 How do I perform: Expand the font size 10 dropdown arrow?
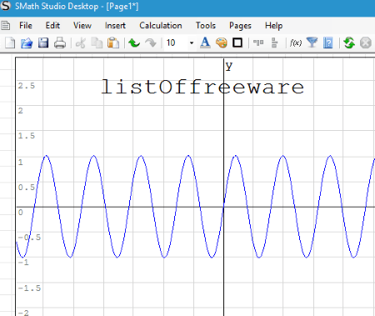click(192, 43)
